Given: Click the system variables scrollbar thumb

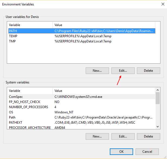Looking at the screenshot, I should (158, 98).
